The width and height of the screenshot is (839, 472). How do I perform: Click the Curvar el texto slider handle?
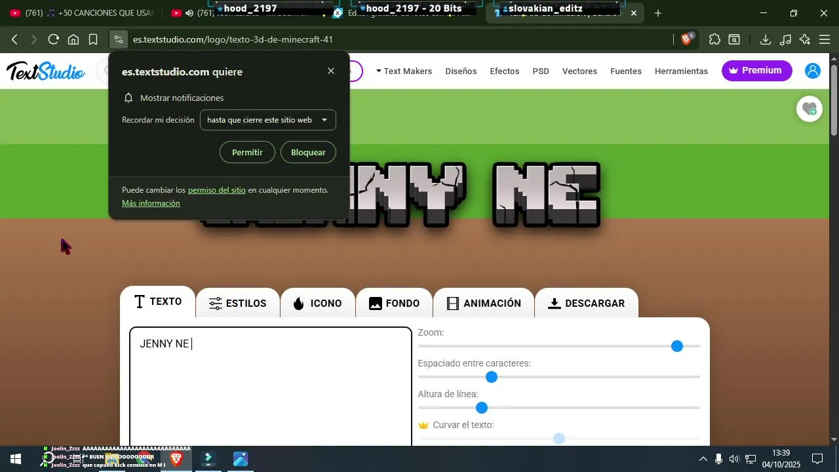(x=558, y=439)
